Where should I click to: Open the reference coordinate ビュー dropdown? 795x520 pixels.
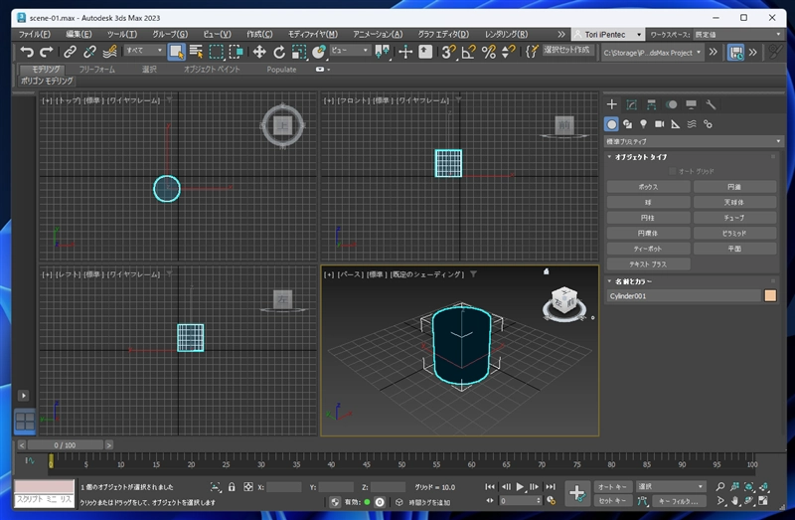350,51
